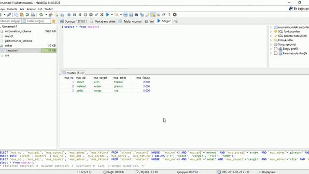Open the Yardım menu
309x174 pixels.
point(49,9)
